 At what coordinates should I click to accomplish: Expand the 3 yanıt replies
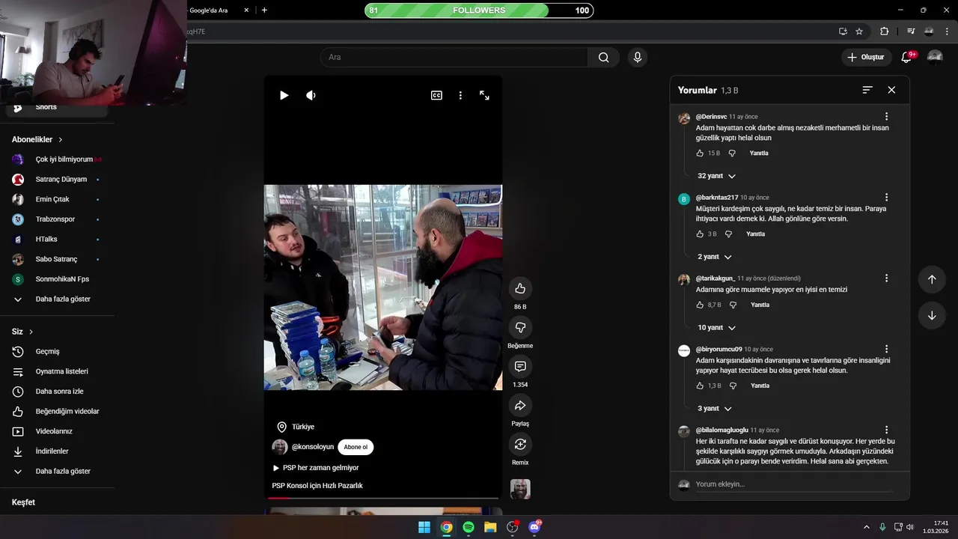pyautogui.click(x=715, y=409)
